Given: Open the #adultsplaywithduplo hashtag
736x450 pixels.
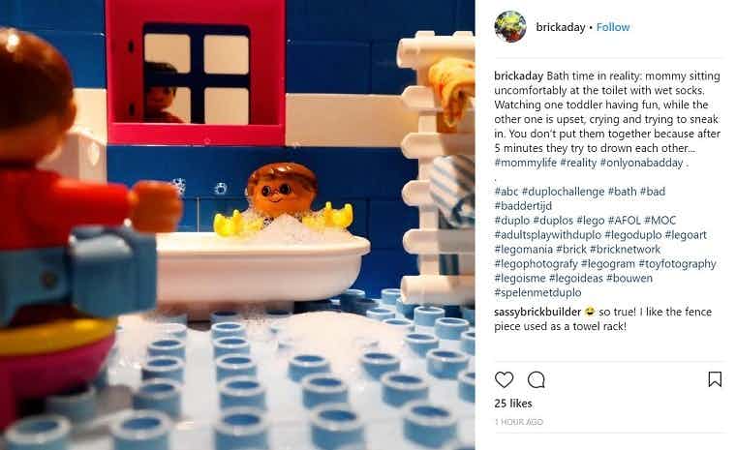Looking at the screenshot, I should click(x=547, y=234).
